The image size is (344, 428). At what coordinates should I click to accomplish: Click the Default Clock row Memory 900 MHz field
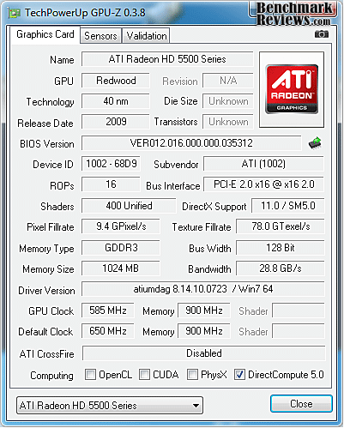[204, 331]
